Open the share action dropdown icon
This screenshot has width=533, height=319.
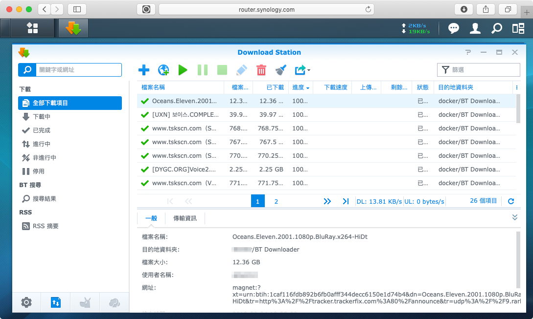click(x=302, y=70)
